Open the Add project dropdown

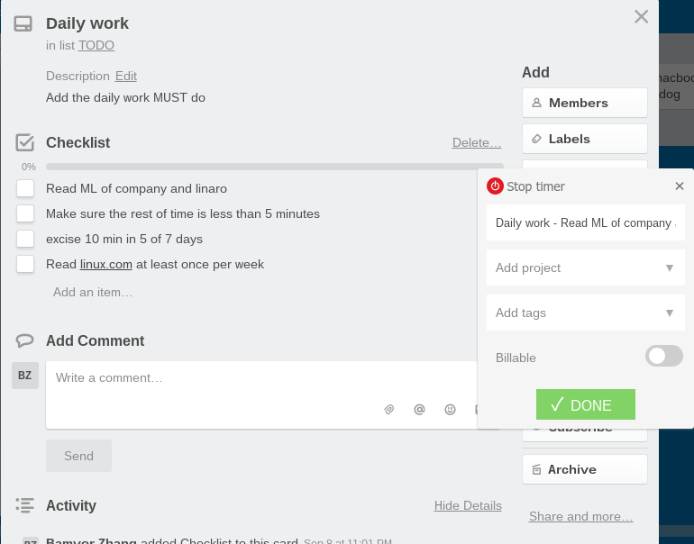[x=586, y=267]
